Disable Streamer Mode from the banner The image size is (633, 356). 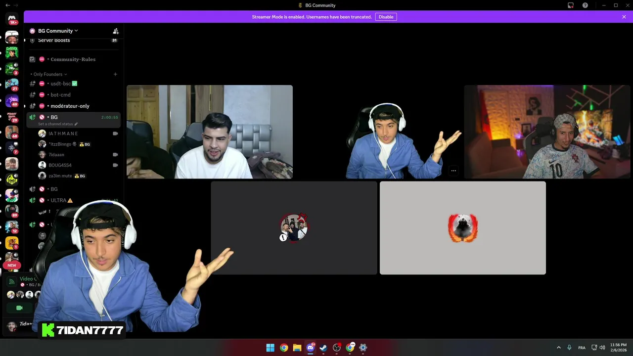386,17
